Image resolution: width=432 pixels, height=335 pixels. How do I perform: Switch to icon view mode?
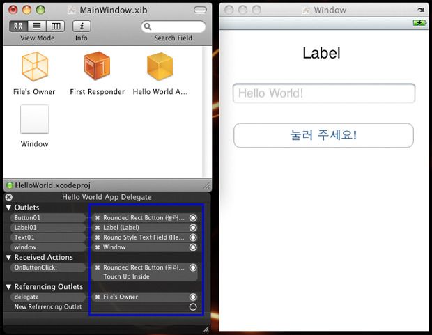click(18, 26)
